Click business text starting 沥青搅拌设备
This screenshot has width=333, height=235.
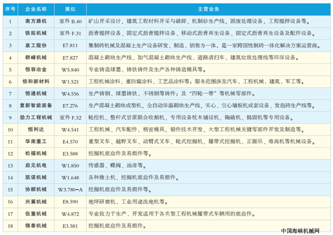pyautogui.click(x=202, y=33)
